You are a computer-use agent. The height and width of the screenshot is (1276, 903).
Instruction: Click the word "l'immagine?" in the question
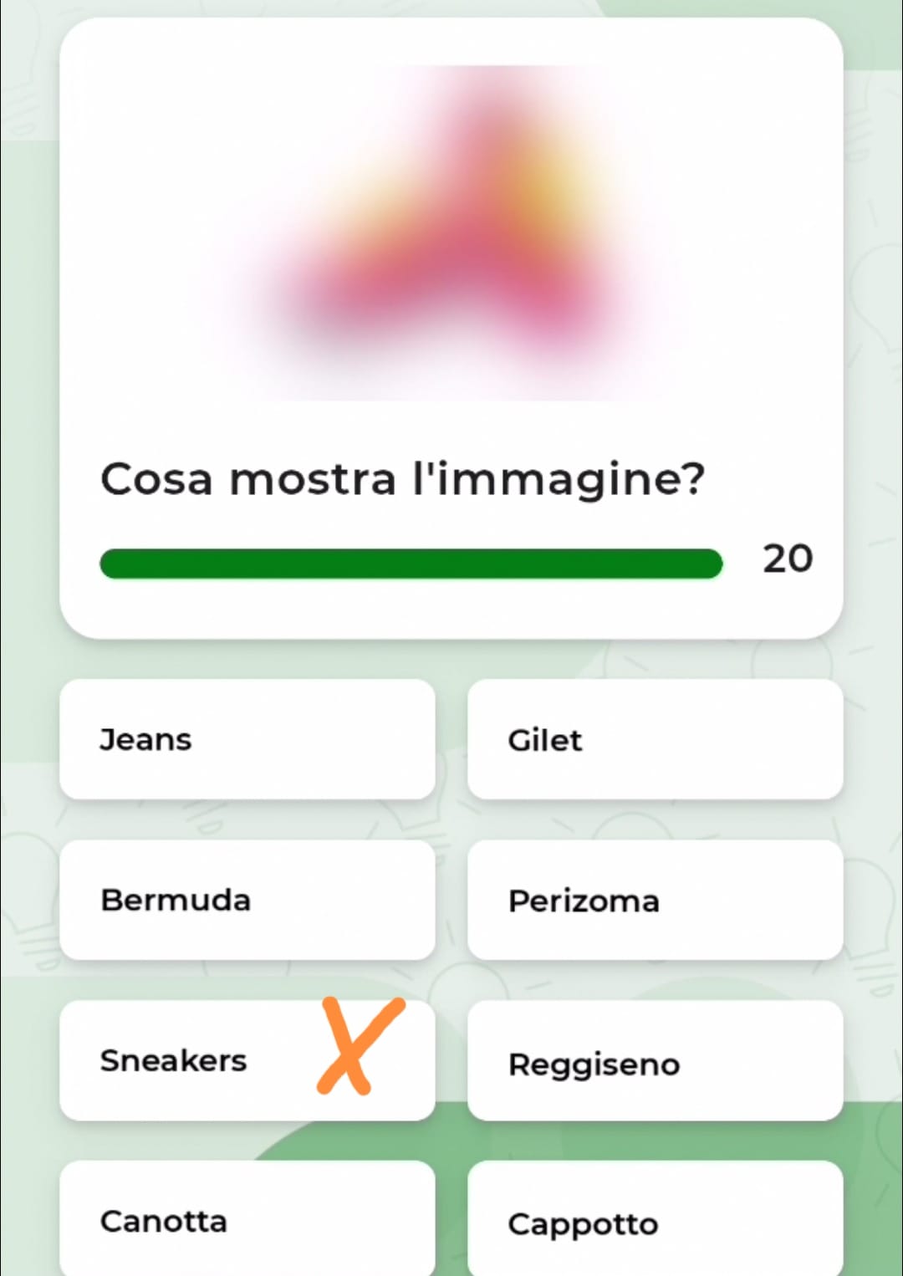coord(559,480)
